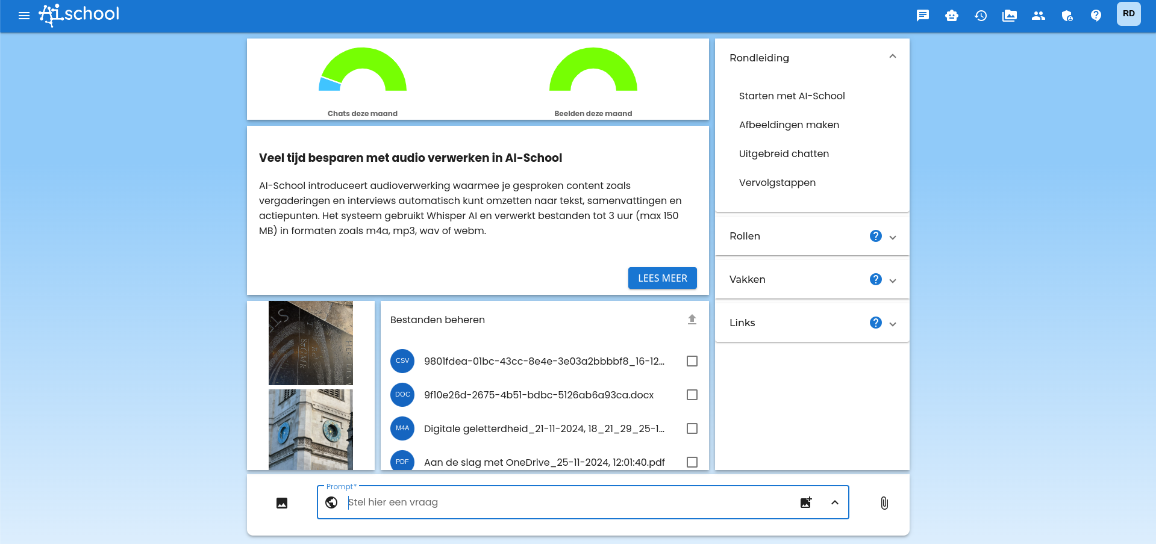Click the Bestanden beheren heading
This screenshot has width=1156, height=544.
click(x=437, y=320)
